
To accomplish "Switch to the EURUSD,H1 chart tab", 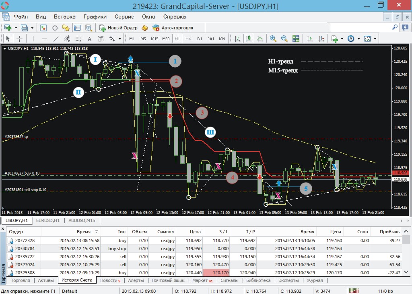I will (48, 220).
